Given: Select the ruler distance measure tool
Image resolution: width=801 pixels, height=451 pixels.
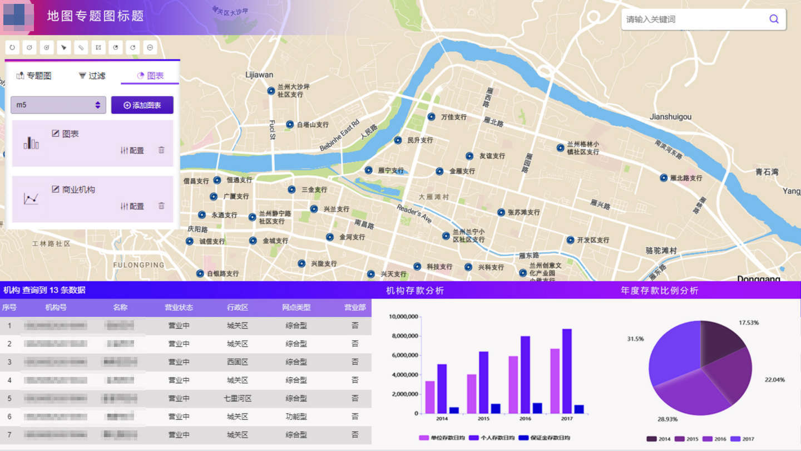Looking at the screenshot, I should point(81,47).
